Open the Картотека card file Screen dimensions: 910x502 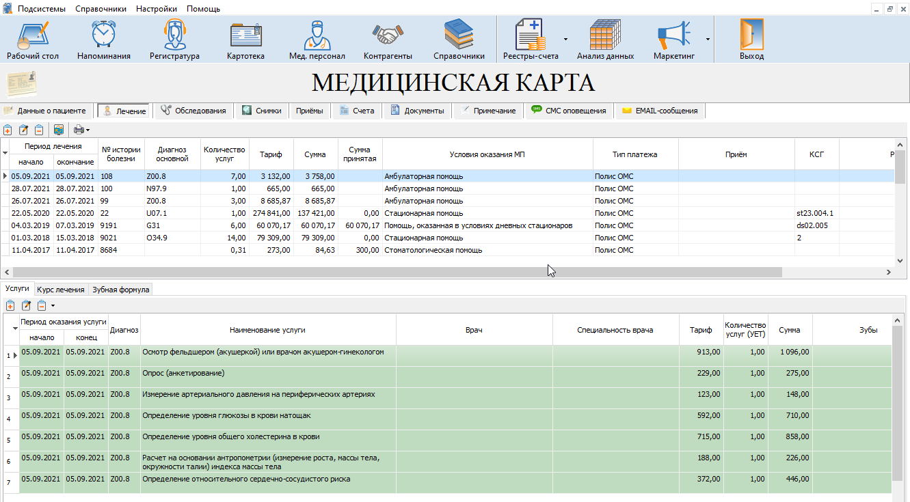245,40
